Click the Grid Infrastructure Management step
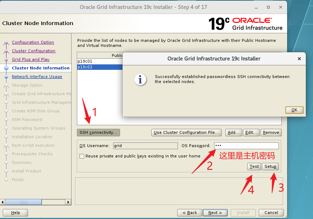Viewport: 313px width, 219px height. [41, 102]
